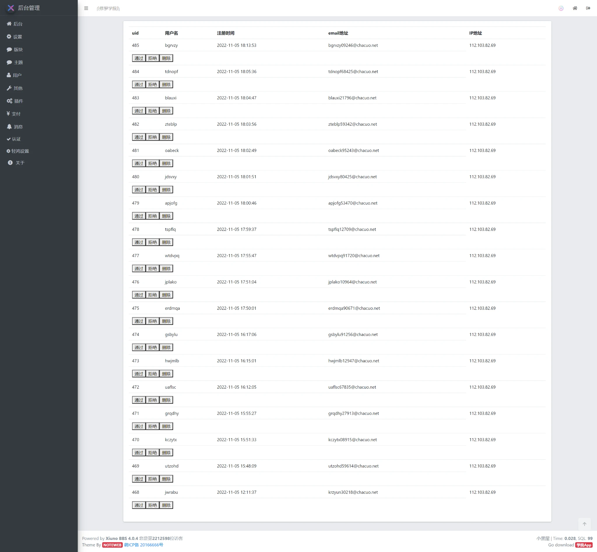Approve user oabeck with 通过 button
The height and width of the screenshot is (552, 597).
(139, 163)
